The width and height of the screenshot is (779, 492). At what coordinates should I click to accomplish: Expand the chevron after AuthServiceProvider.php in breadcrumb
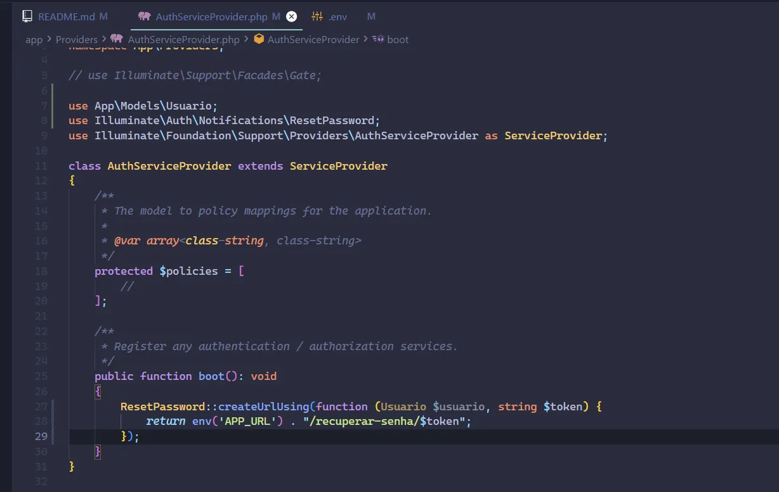[x=245, y=39]
